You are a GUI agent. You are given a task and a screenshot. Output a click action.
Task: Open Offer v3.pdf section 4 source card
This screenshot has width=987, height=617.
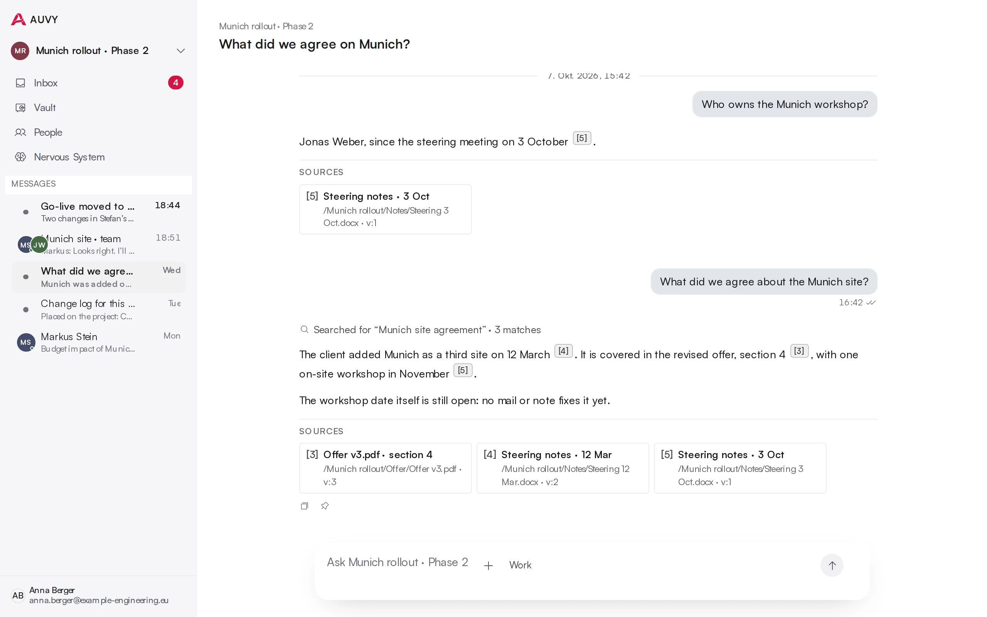point(386,468)
